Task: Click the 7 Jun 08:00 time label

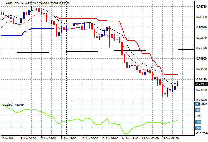Action: coord(49,139)
